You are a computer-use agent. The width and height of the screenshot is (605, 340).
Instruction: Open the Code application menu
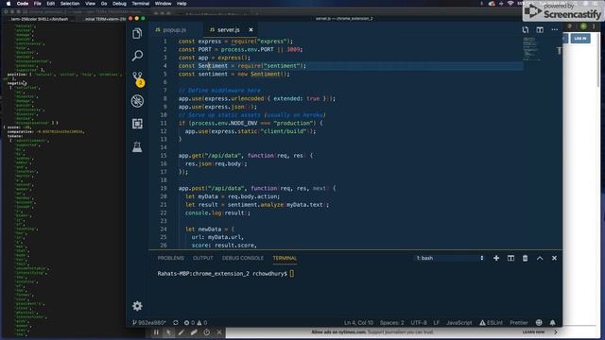coord(23,4)
